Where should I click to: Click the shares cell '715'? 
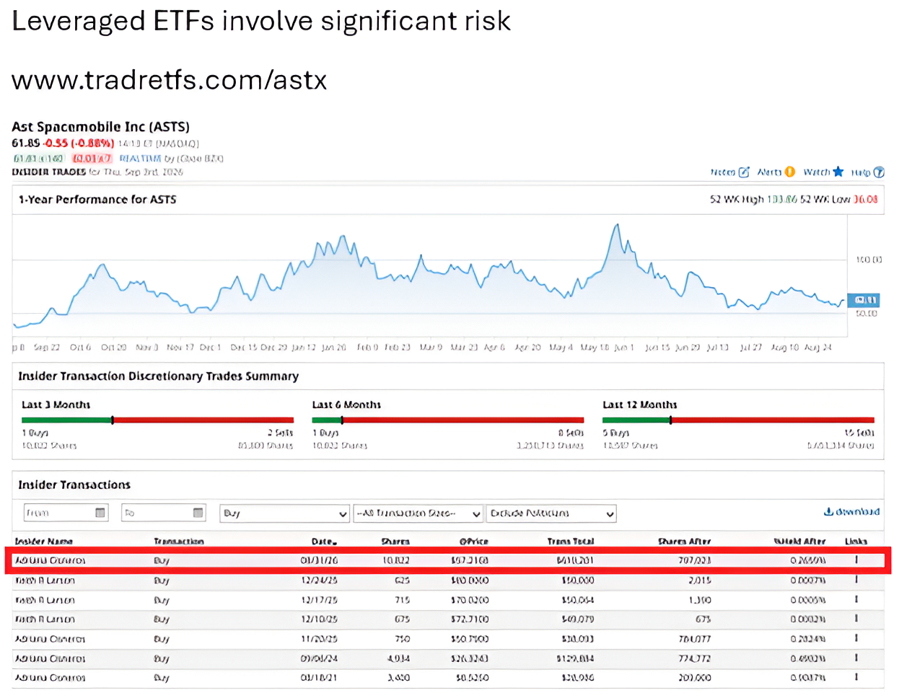[x=403, y=599]
